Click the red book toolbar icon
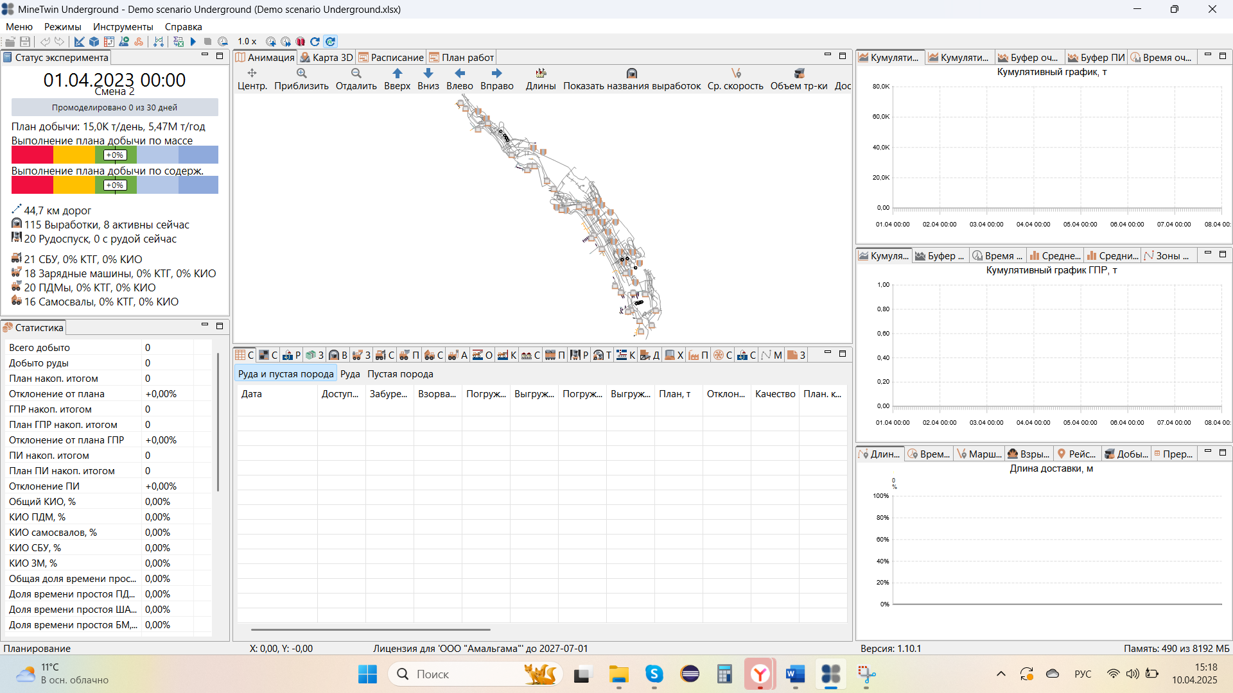This screenshot has height=693, width=1233. click(301, 42)
